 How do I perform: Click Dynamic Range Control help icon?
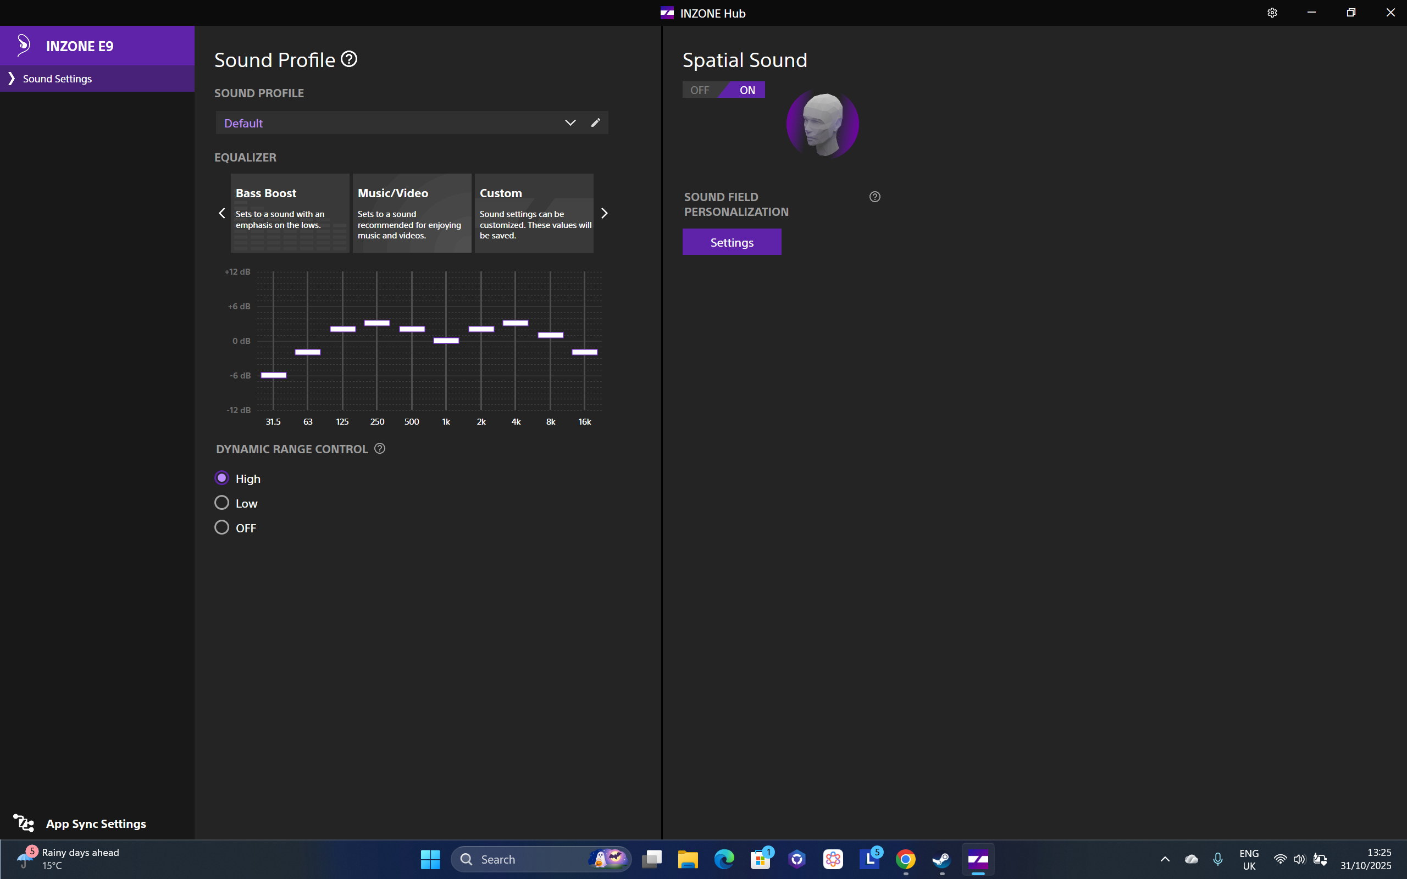(x=380, y=449)
